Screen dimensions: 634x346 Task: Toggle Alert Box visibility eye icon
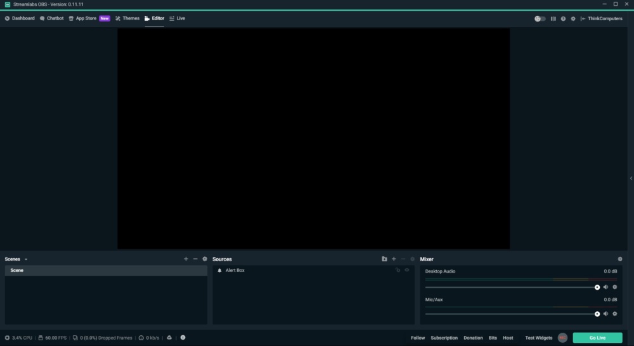click(407, 270)
